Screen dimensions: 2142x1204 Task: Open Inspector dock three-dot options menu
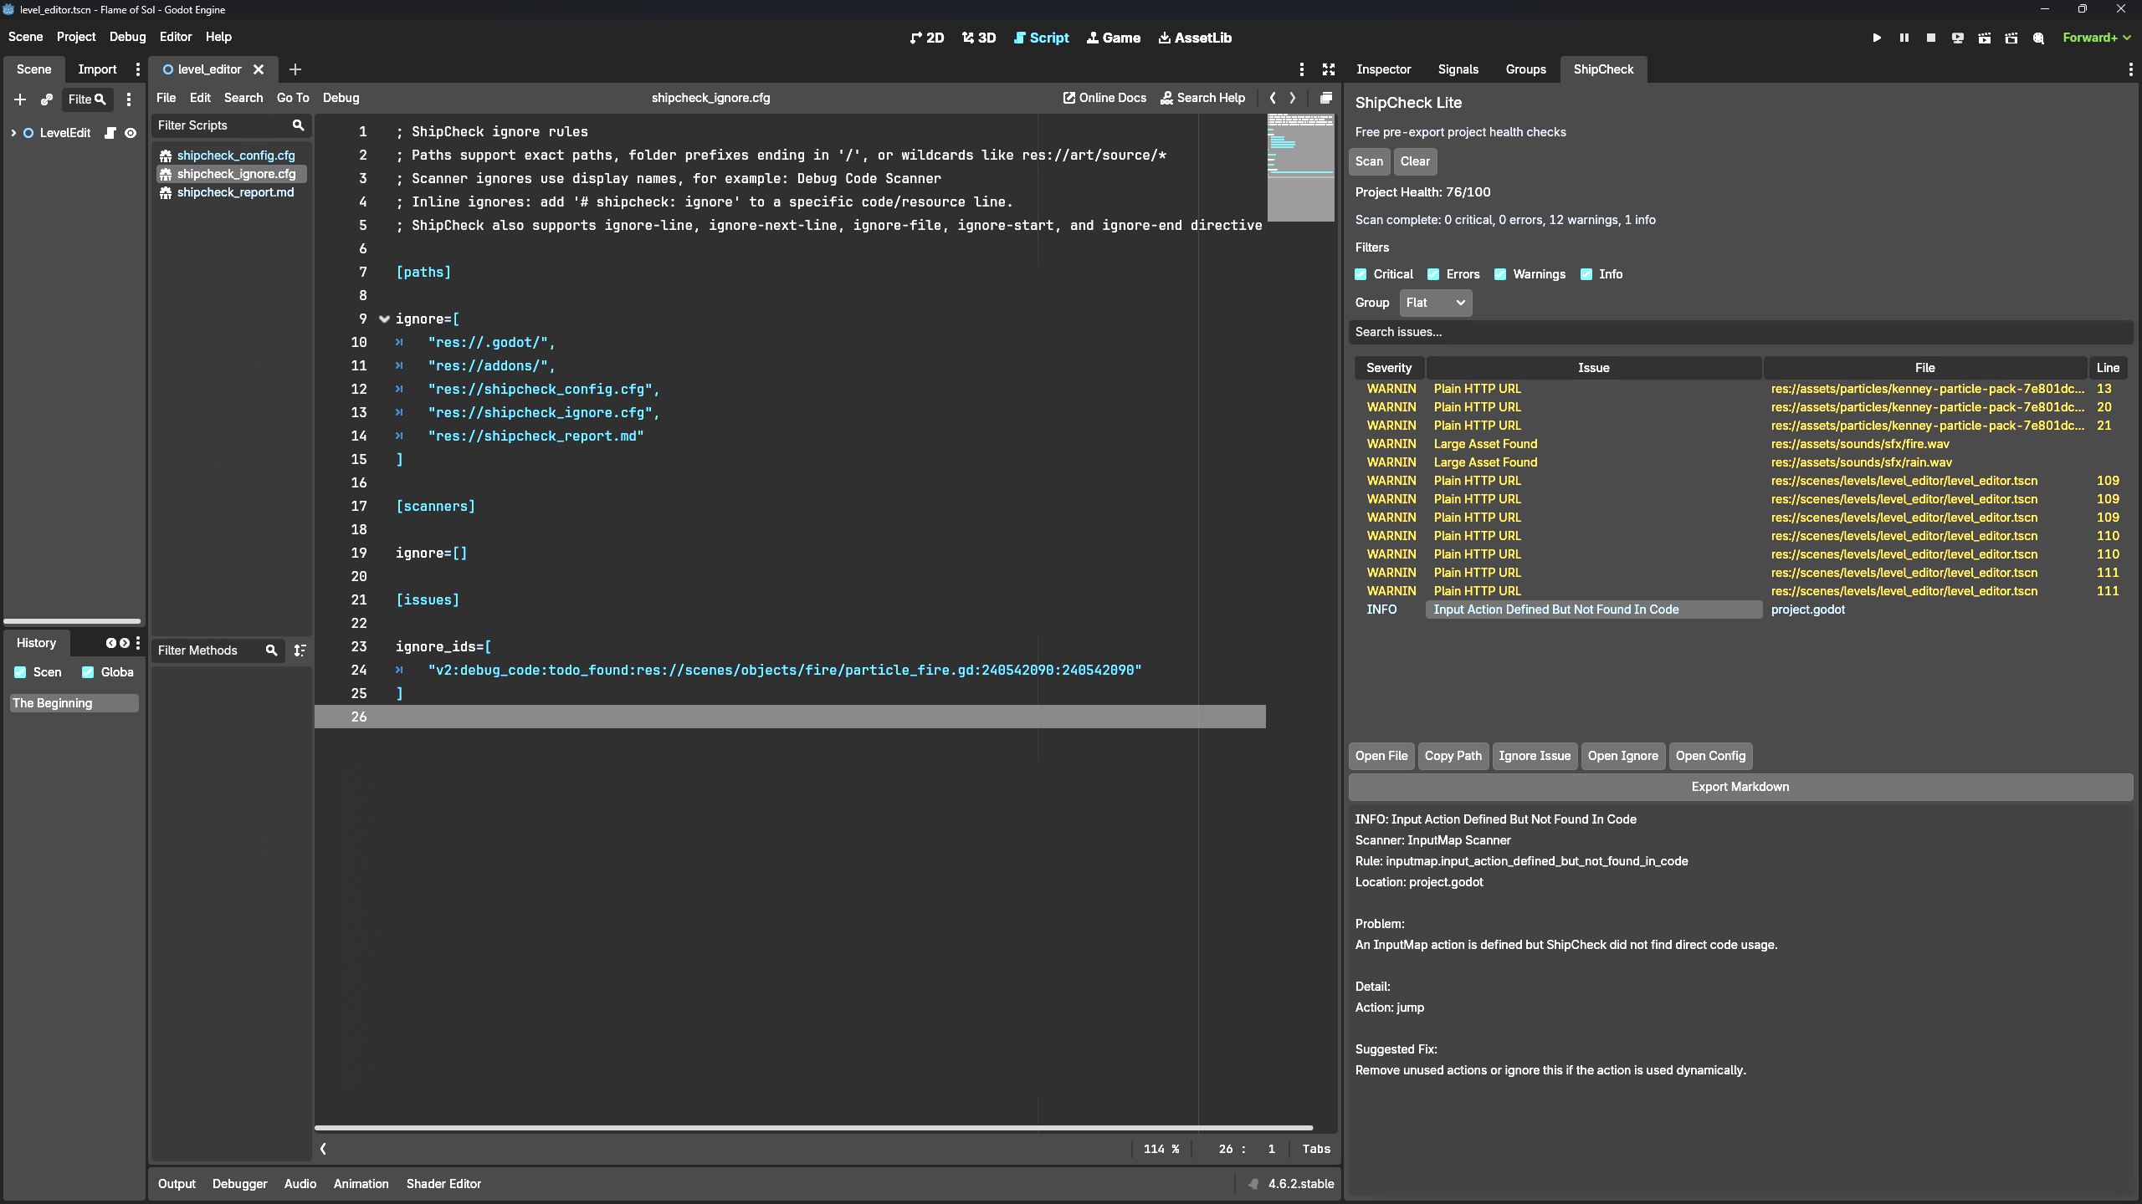[2130, 69]
